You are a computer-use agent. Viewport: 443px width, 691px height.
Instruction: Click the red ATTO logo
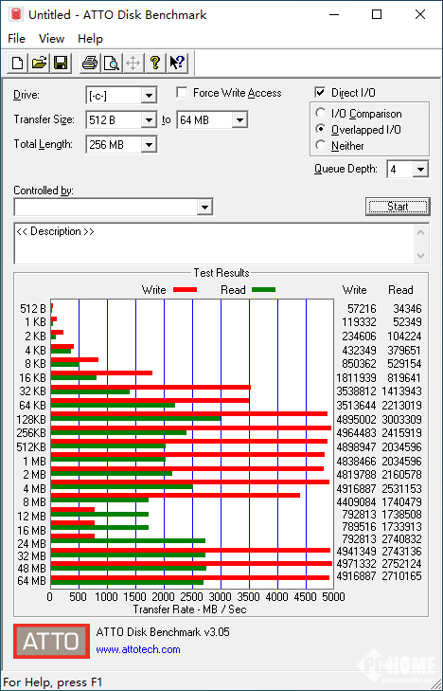point(51,641)
